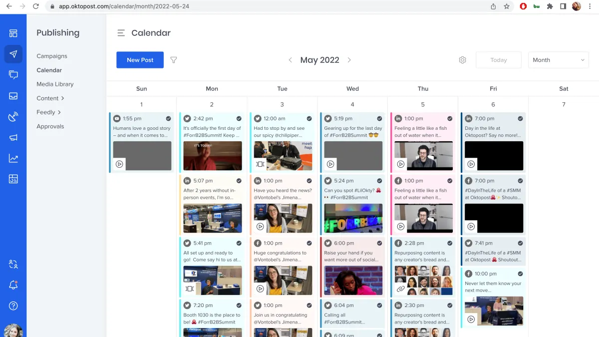The height and width of the screenshot is (337, 599).
Task: Open the social inbox envelope icon
Action: (13, 96)
